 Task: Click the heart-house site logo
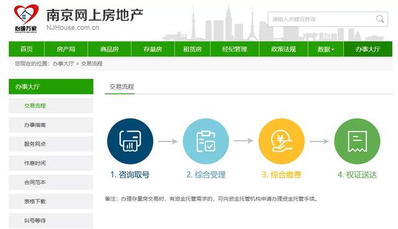tap(26, 19)
